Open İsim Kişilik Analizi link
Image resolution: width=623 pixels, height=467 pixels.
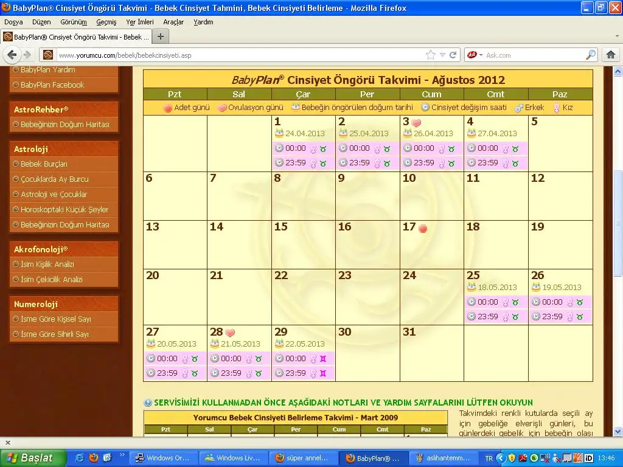pos(47,264)
